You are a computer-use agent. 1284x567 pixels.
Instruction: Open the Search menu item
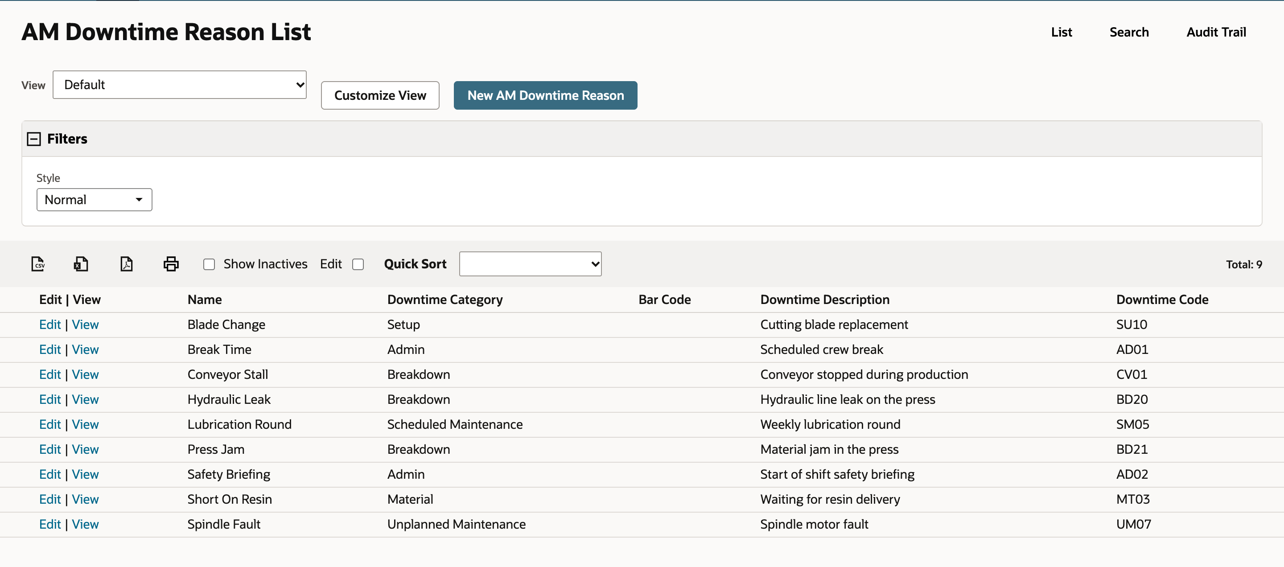point(1129,33)
